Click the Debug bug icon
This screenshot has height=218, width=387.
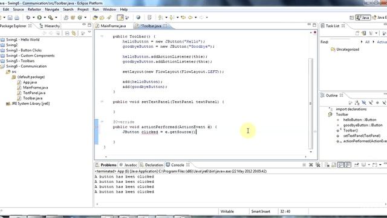[28, 18]
